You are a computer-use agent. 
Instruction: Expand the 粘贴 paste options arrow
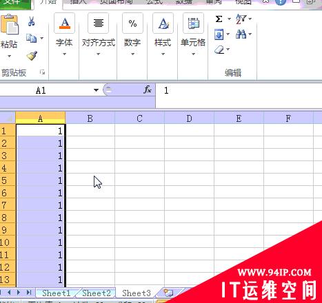[x=9, y=56]
